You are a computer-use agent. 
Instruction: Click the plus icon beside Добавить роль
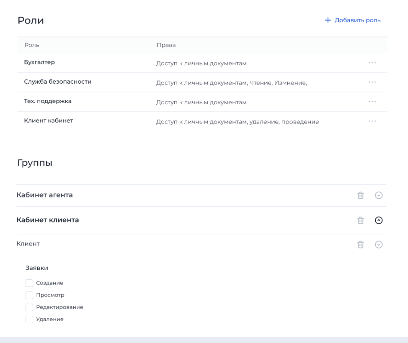pyautogui.click(x=328, y=20)
